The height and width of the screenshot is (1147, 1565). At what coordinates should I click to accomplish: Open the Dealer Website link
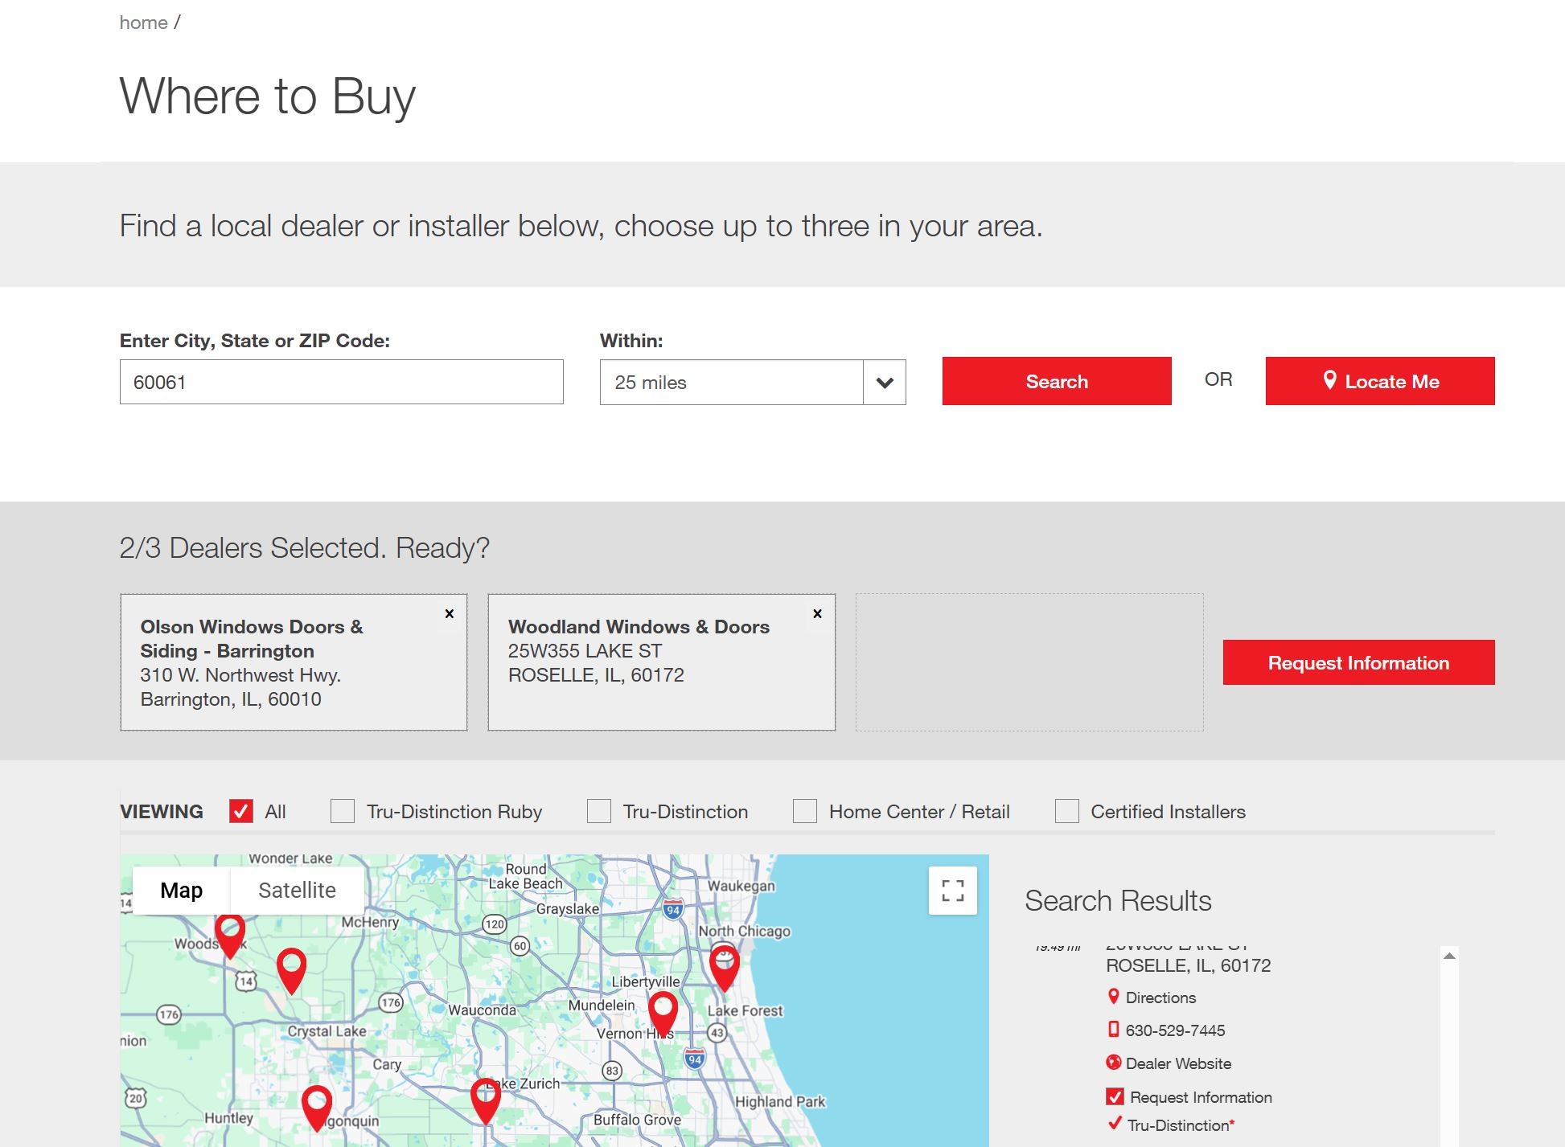click(1177, 1063)
